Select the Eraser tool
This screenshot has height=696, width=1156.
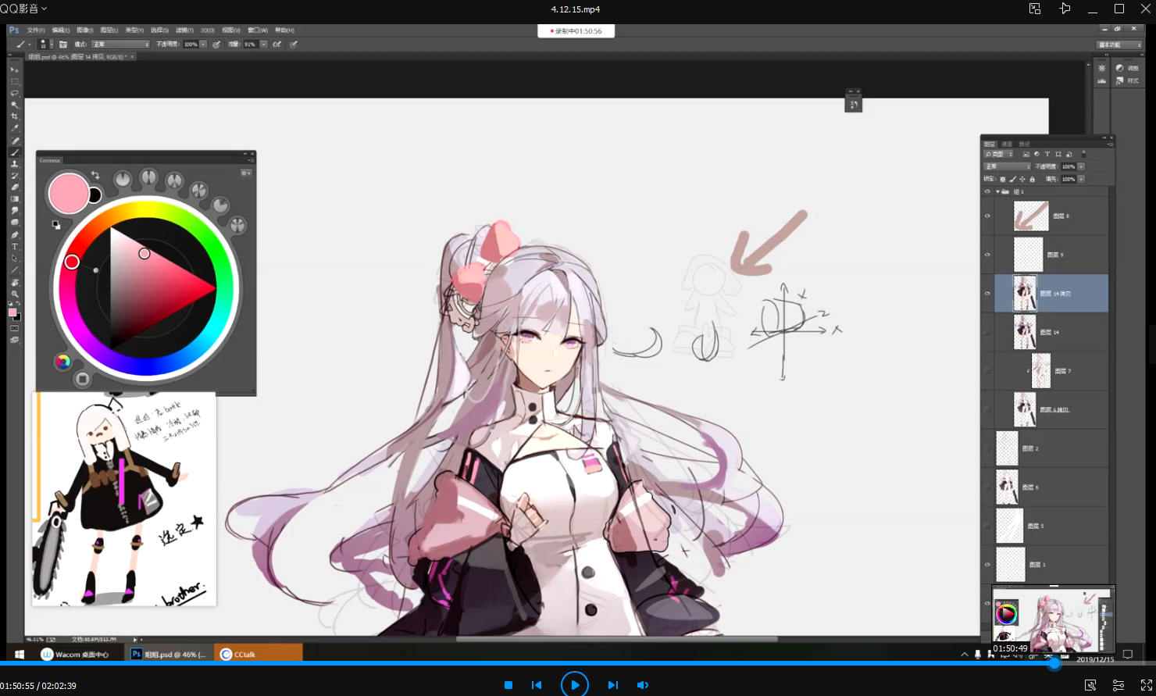[14, 187]
